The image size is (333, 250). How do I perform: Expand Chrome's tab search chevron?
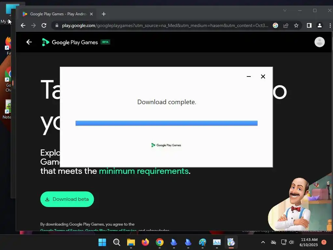(285, 10)
